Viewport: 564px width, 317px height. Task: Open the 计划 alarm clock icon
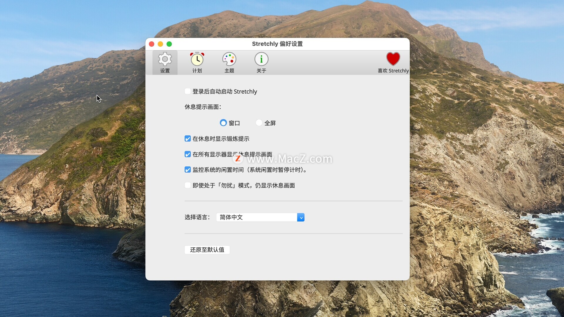pos(197,59)
